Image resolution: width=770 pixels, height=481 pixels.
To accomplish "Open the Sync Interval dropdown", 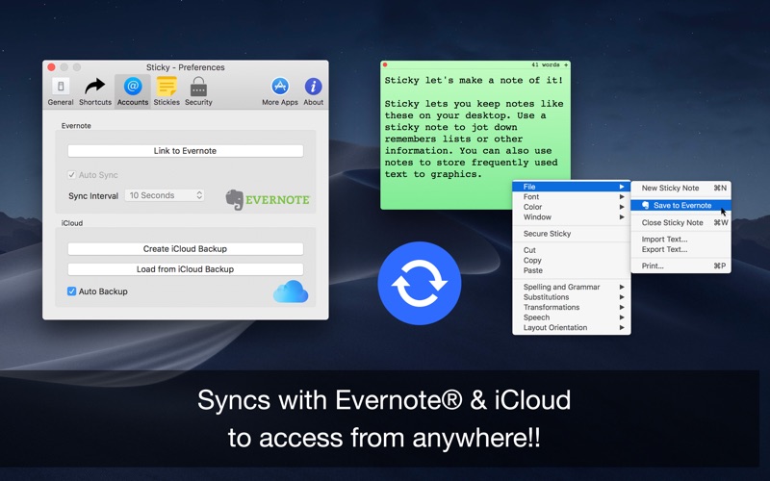I will (165, 195).
